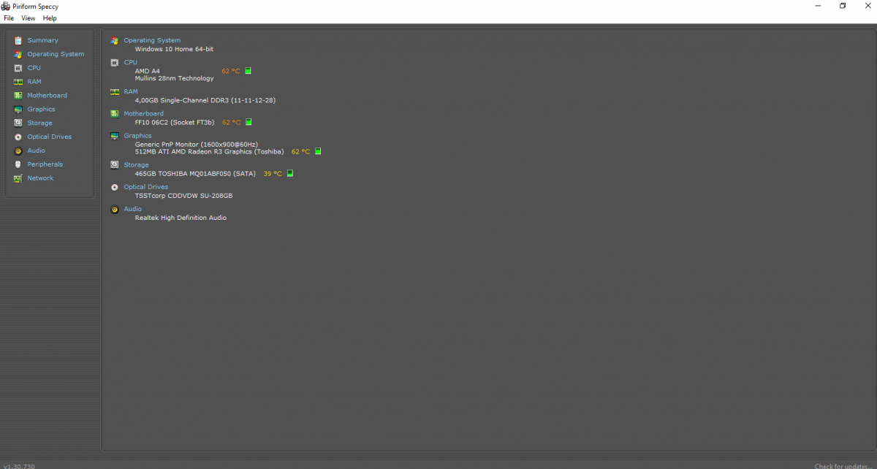This screenshot has width=877, height=469.
Task: Open the View menu
Action: 28,18
